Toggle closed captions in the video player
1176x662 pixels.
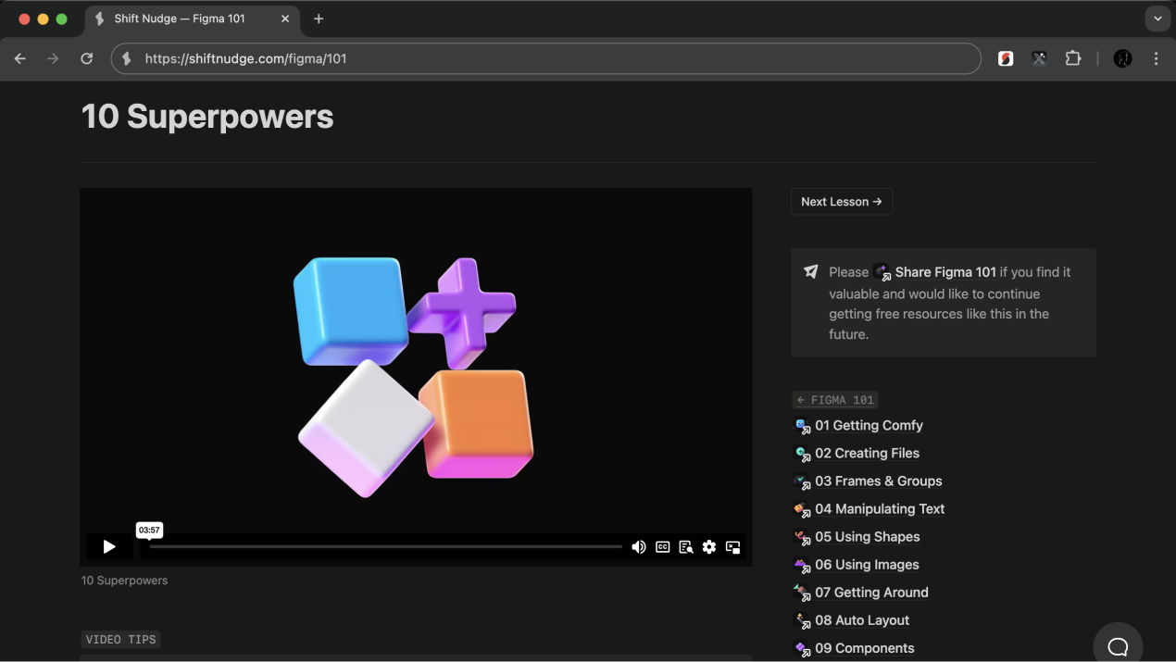(663, 547)
